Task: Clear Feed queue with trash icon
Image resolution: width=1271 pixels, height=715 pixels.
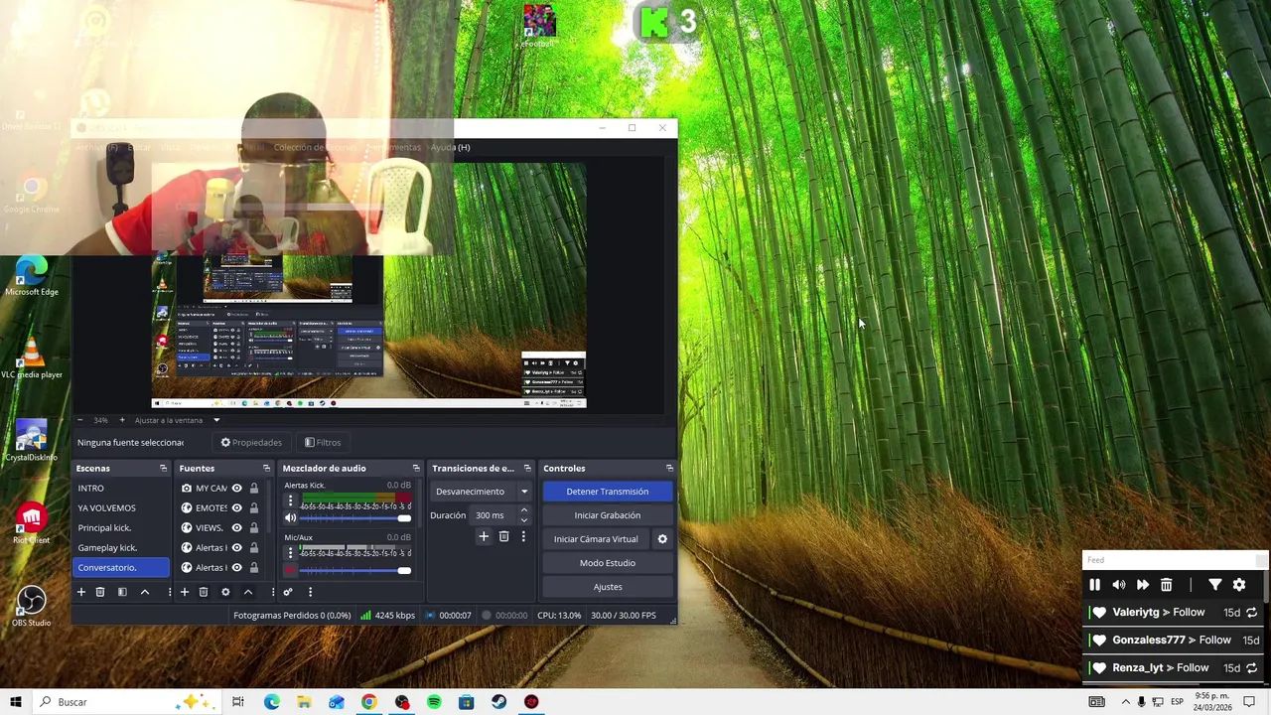Action: click(1167, 585)
